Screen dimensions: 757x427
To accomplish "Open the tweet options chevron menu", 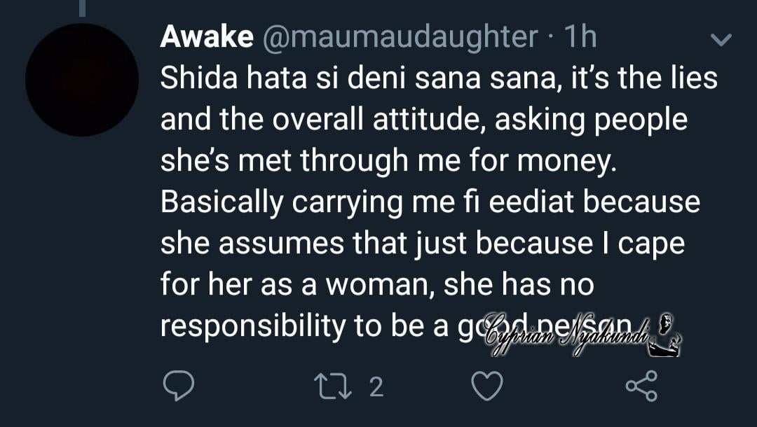I will pyautogui.click(x=721, y=40).
